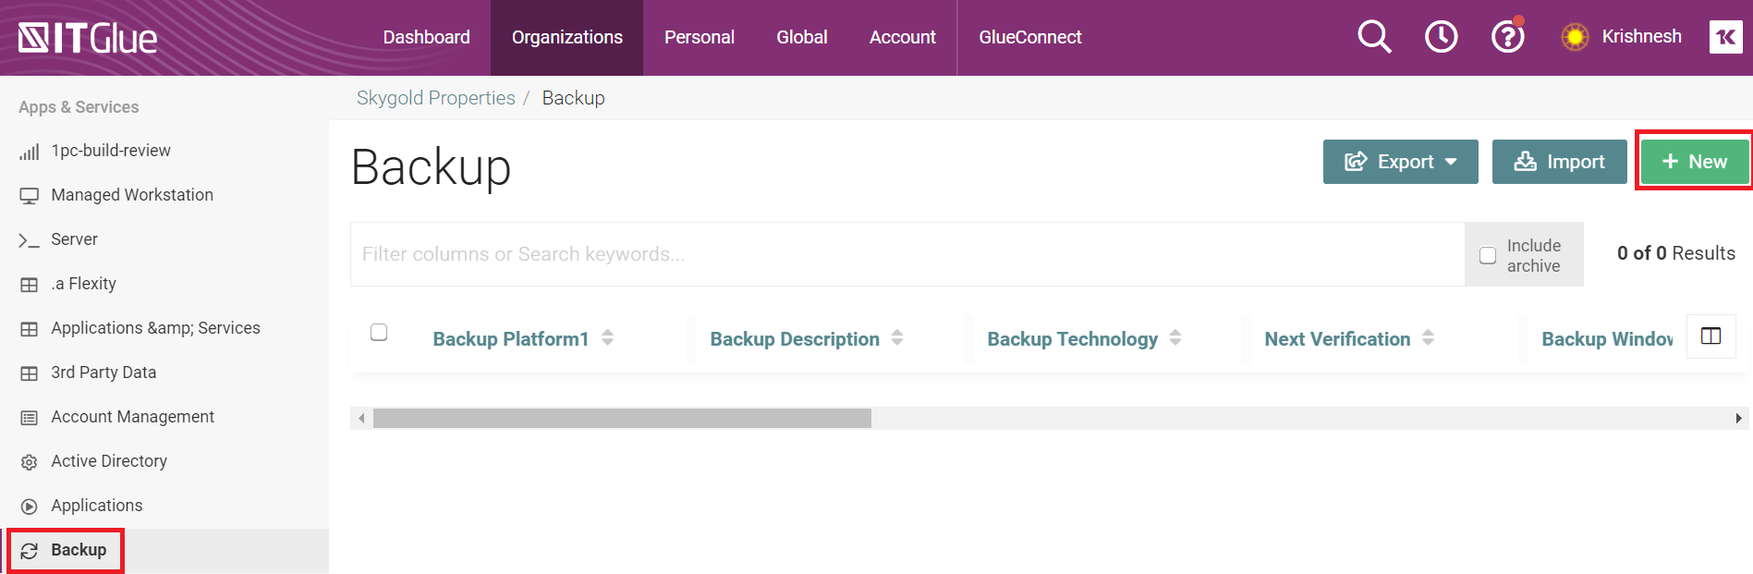Create a new backup with New button

(1695, 162)
